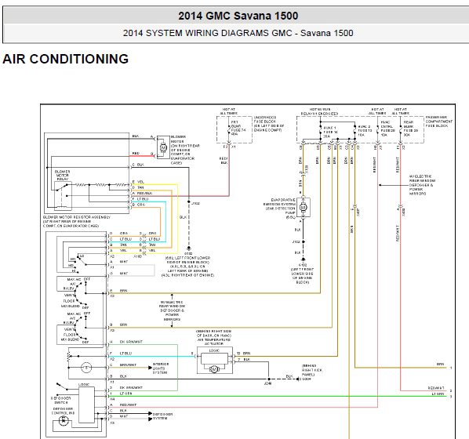Screen dimensions: 469x439
Task: Click the 'DEFOGGER CONTROL IND' label
Action: tap(63, 411)
